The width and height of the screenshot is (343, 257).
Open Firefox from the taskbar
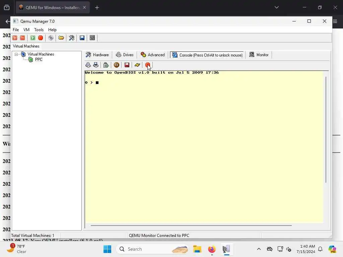tap(212, 249)
